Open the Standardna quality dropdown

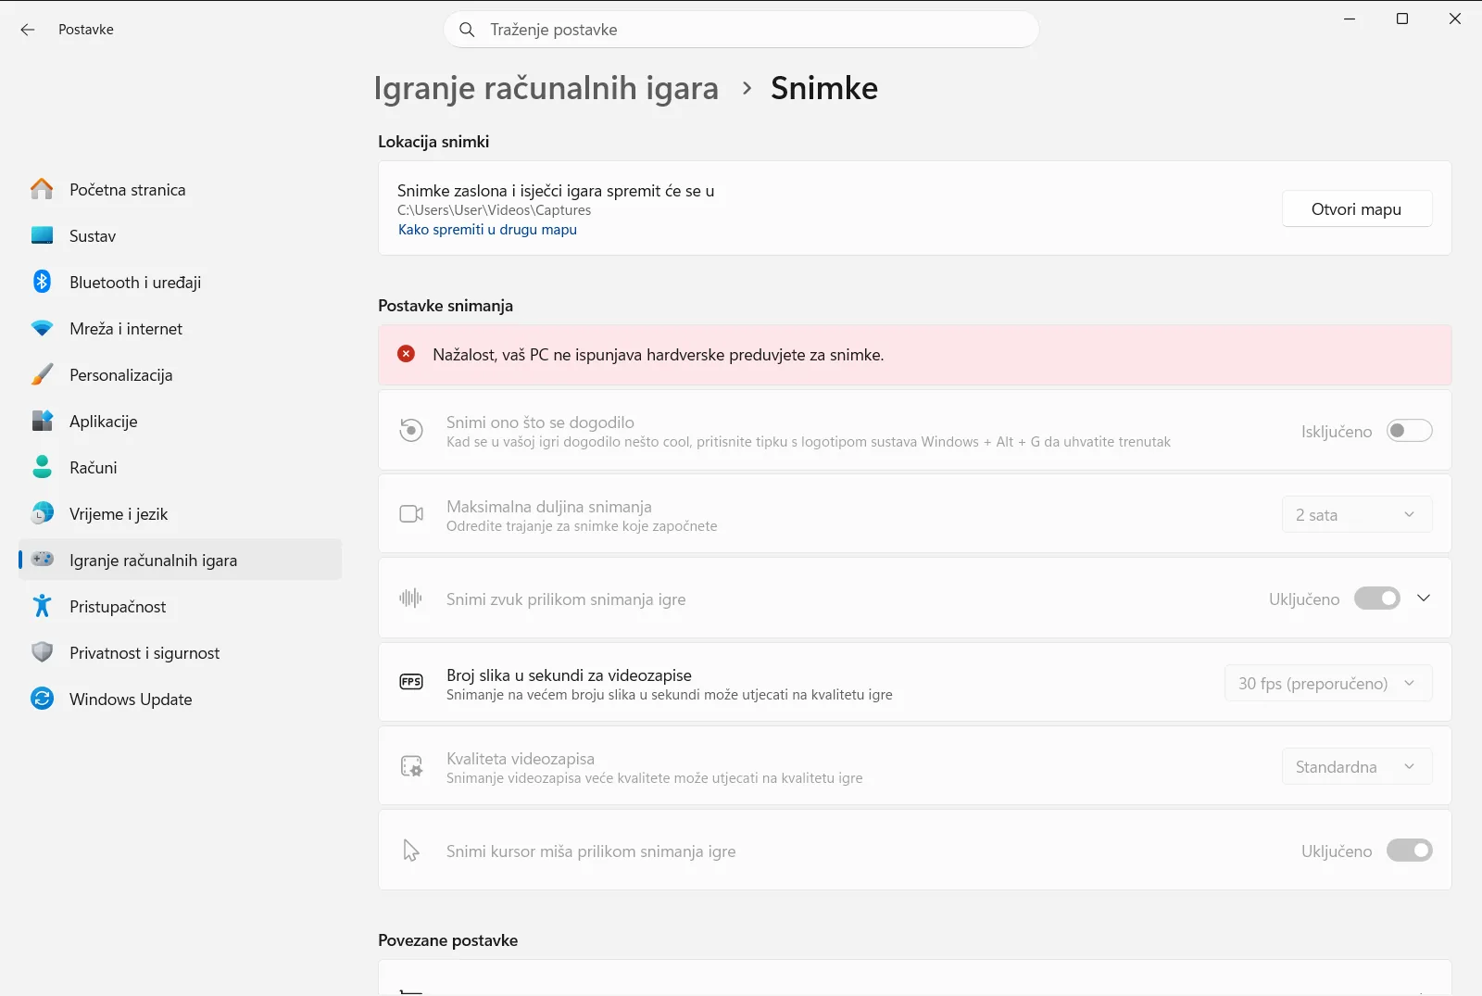point(1357,766)
